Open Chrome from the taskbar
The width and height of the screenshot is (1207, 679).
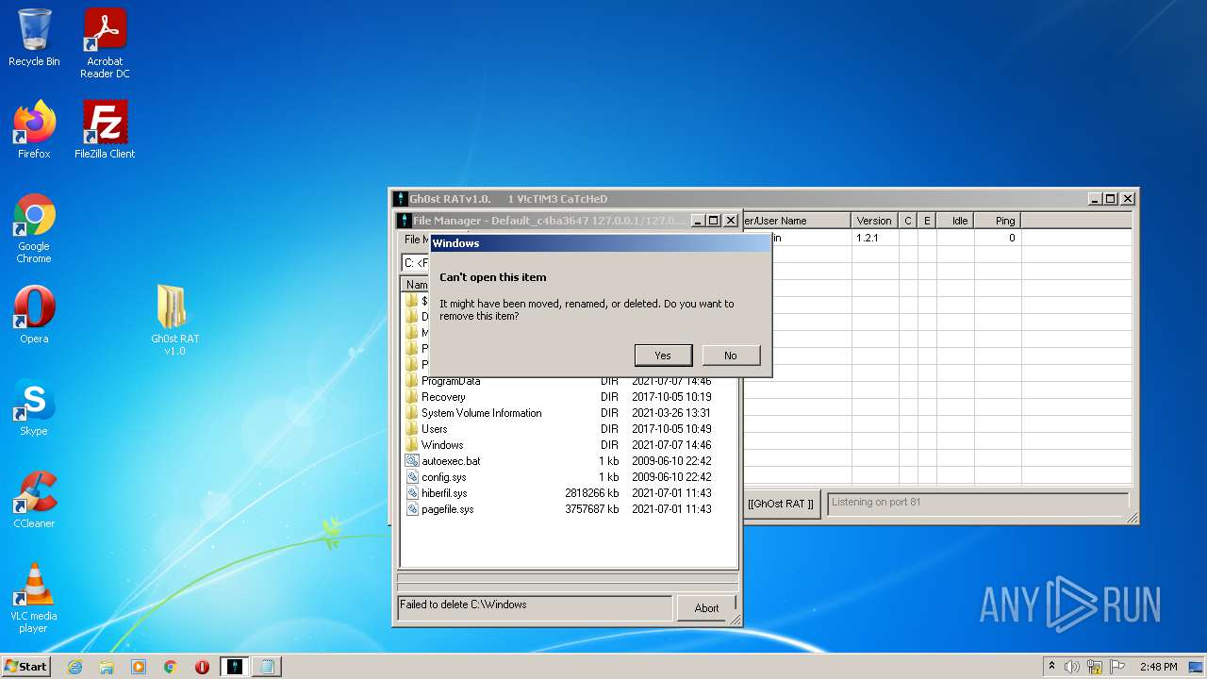171,667
